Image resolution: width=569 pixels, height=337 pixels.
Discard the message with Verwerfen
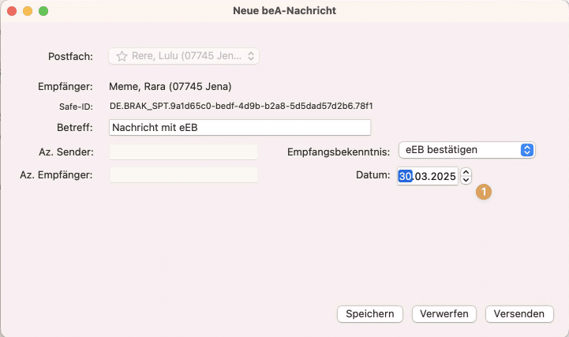point(444,313)
